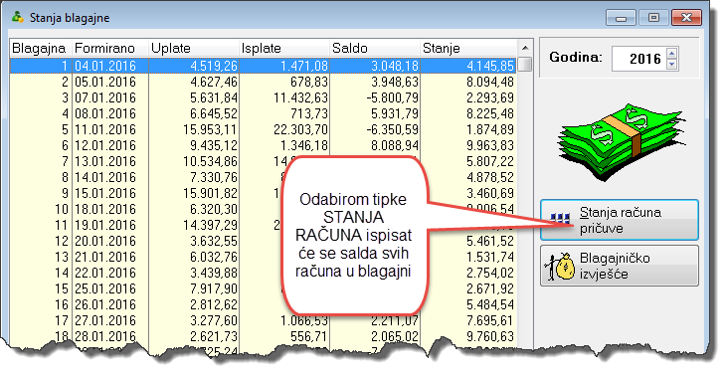The width and height of the screenshot is (725, 381).
Task: Select the row dated 14.01.2016
Action: click(264, 177)
